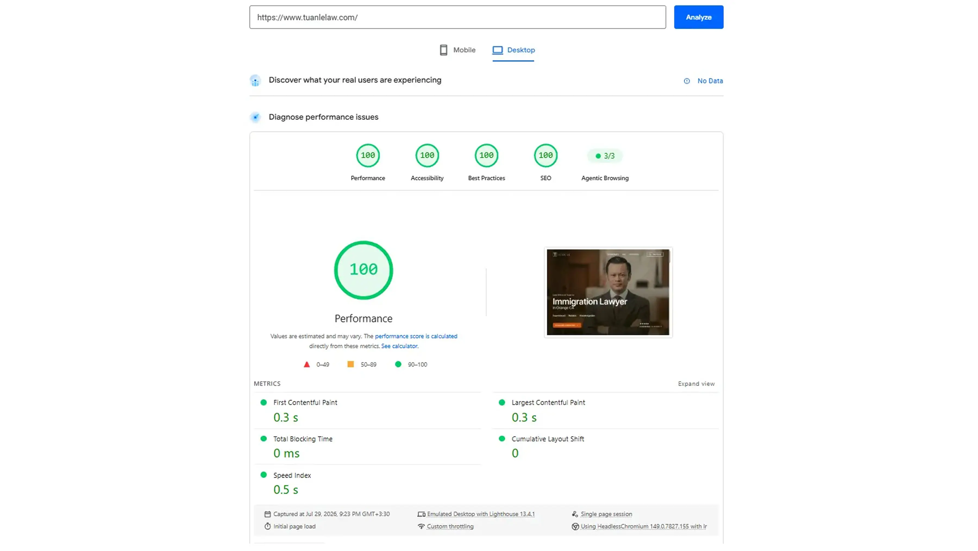Click Emulated Desktop with Lighthouse 13.4.1
Screen dimensions: 978x551
click(481, 514)
